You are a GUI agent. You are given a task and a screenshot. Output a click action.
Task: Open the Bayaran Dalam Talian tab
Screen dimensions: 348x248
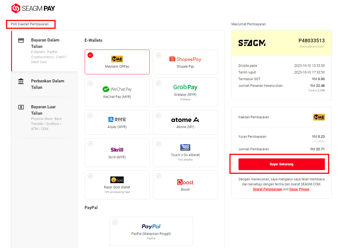(45, 51)
